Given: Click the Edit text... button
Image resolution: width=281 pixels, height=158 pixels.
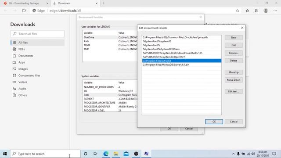Looking at the screenshot, I should [234, 91].
